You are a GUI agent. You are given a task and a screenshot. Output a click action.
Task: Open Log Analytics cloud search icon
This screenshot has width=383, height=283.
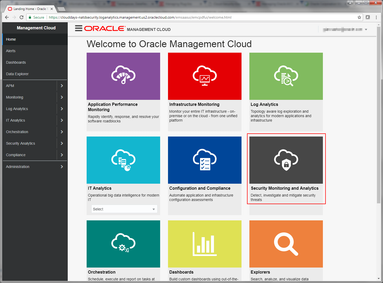click(x=286, y=76)
